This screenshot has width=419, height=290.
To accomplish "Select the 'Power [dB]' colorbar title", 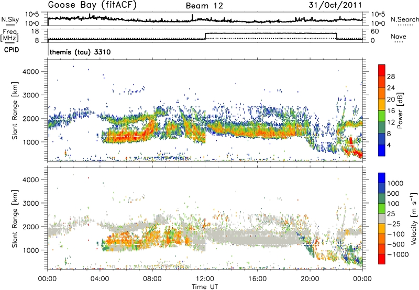I will [x=400, y=110].
